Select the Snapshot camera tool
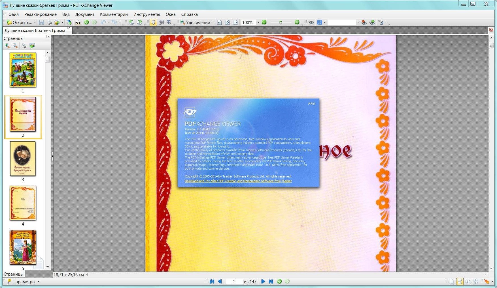The height and width of the screenshot is (288, 497). (161, 22)
